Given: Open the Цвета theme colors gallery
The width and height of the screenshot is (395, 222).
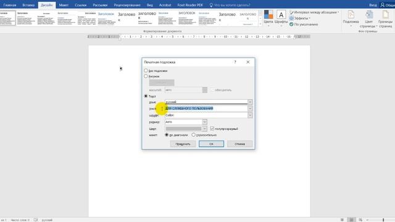Looking at the screenshot, I should tap(268, 18).
